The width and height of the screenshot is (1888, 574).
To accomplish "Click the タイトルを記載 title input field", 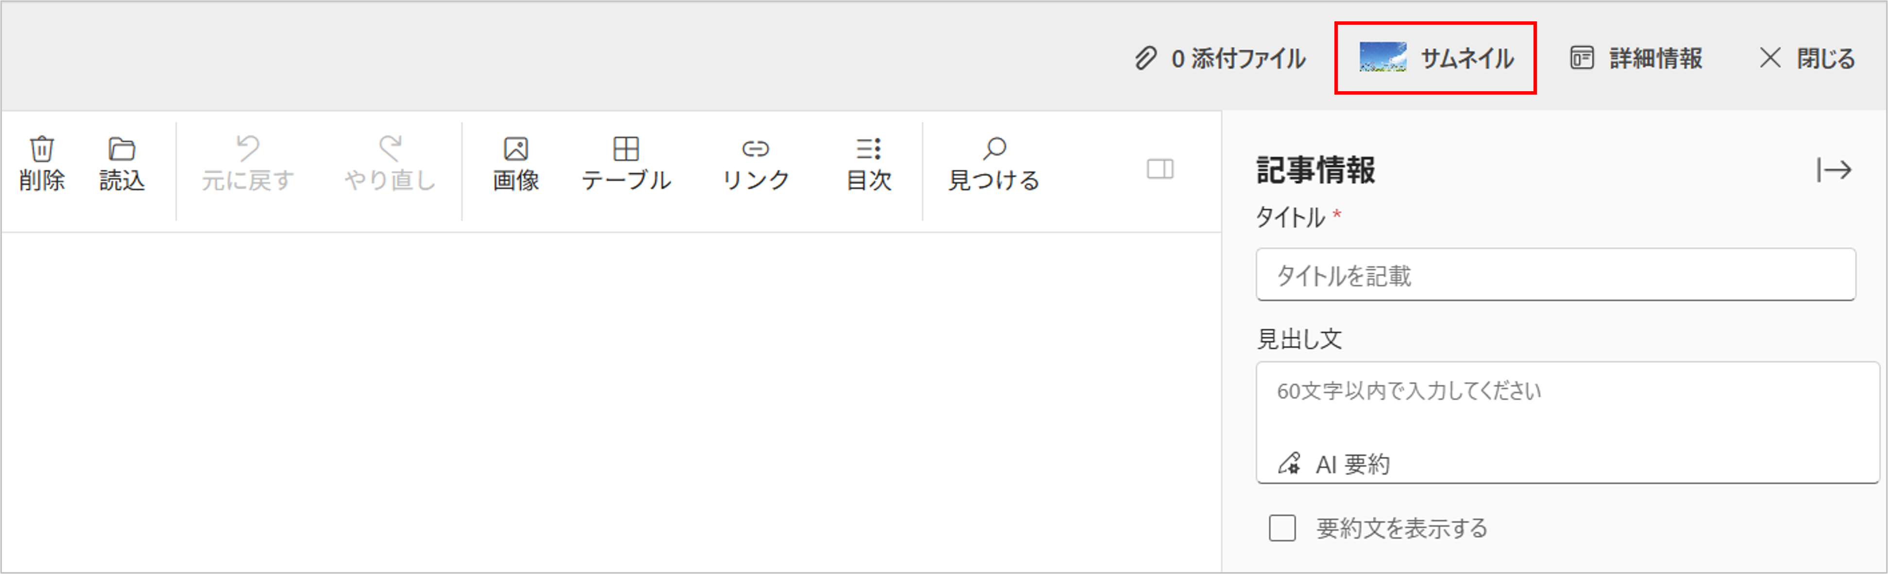I will coord(1555,275).
